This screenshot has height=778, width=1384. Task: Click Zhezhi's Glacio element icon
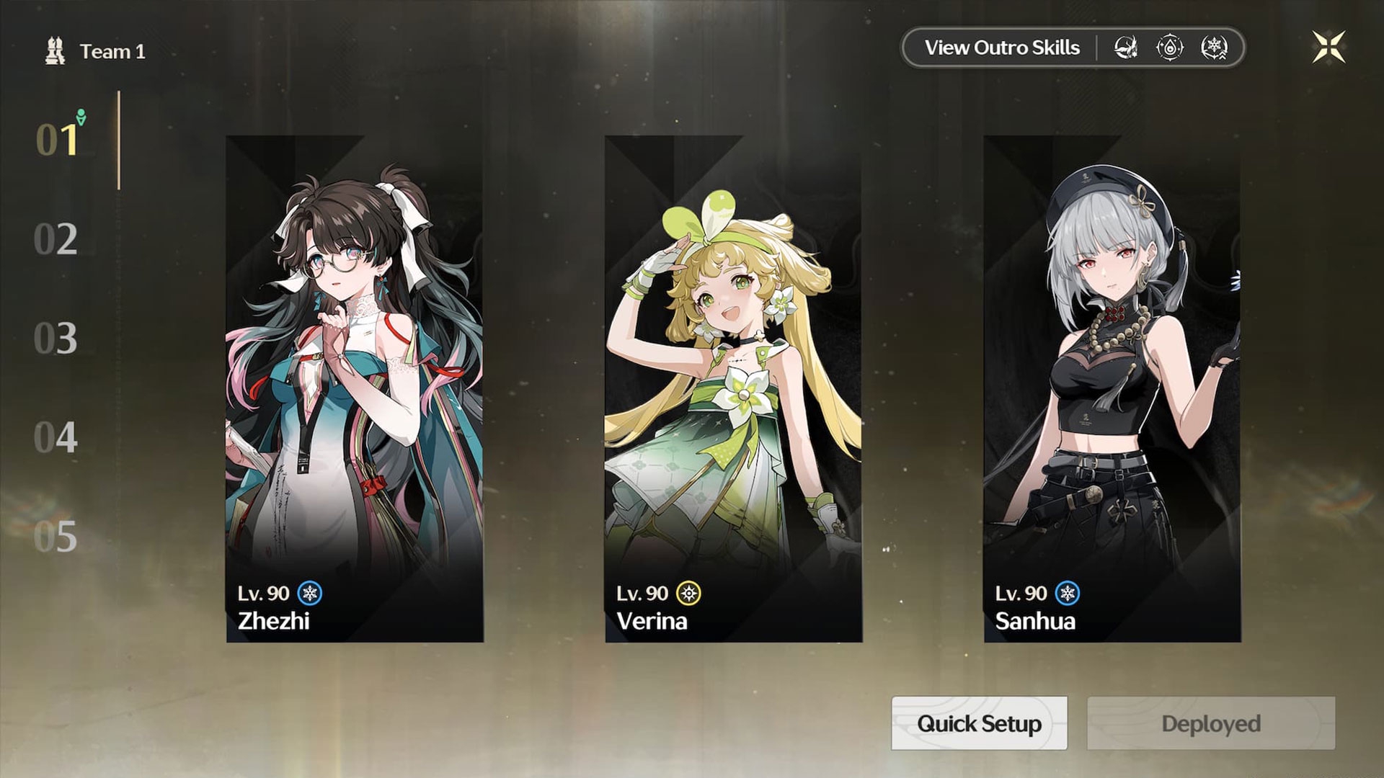tap(310, 593)
